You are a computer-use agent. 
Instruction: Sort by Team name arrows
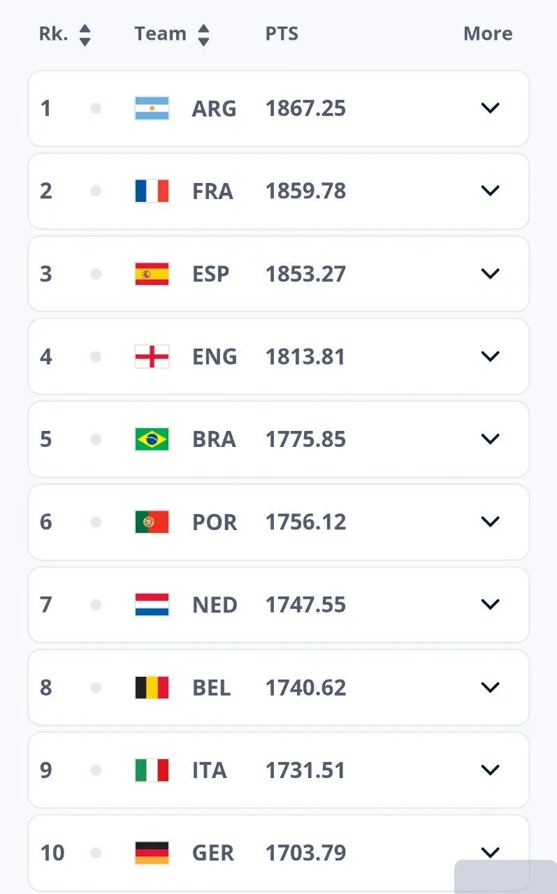point(203,34)
